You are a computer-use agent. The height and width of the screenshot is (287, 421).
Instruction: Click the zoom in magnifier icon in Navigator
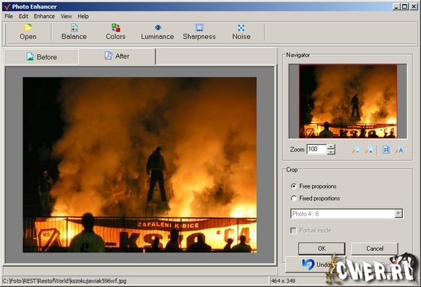pos(368,150)
